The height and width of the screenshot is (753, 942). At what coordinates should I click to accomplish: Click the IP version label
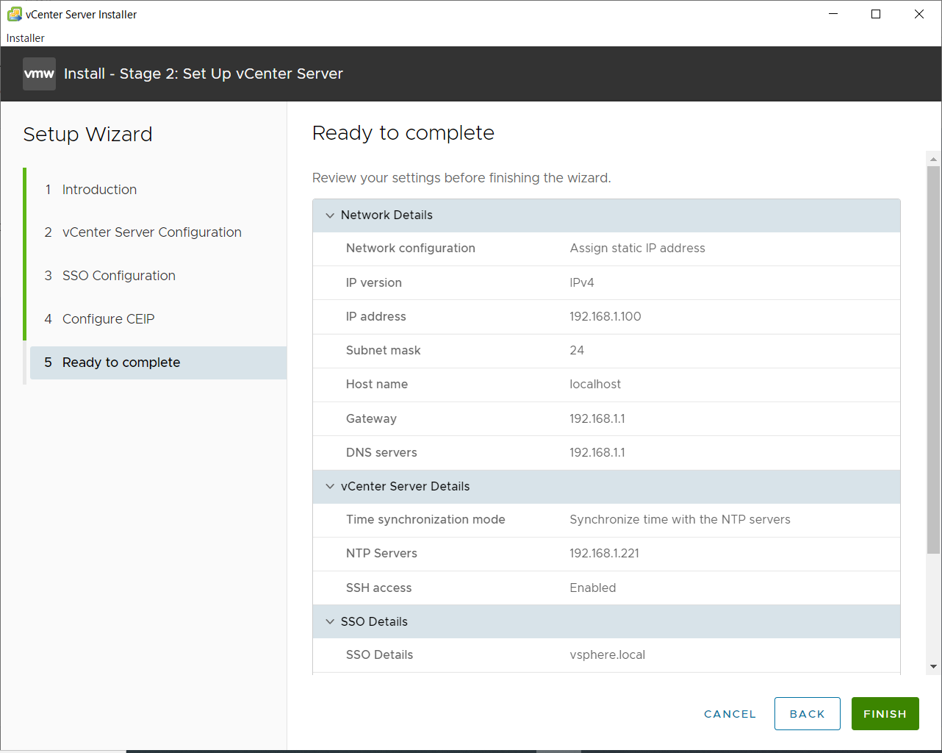(x=374, y=283)
